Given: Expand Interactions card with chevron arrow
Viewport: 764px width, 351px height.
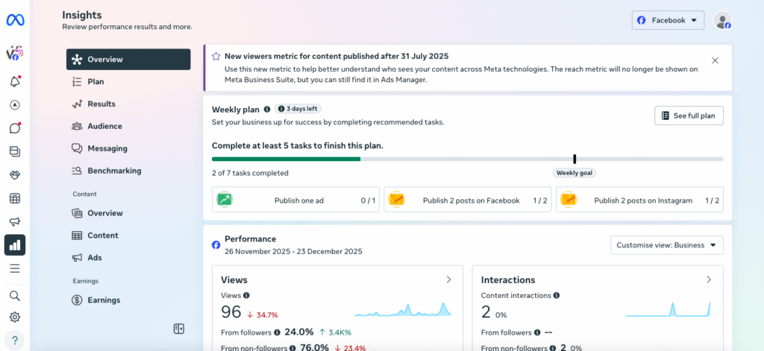Looking at the screenshot, I should pyautogui.click(x=708, y=279).
